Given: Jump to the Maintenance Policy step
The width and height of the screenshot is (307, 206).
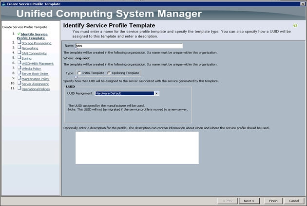Looking at the screenshot, I should (x=36, y=79).
